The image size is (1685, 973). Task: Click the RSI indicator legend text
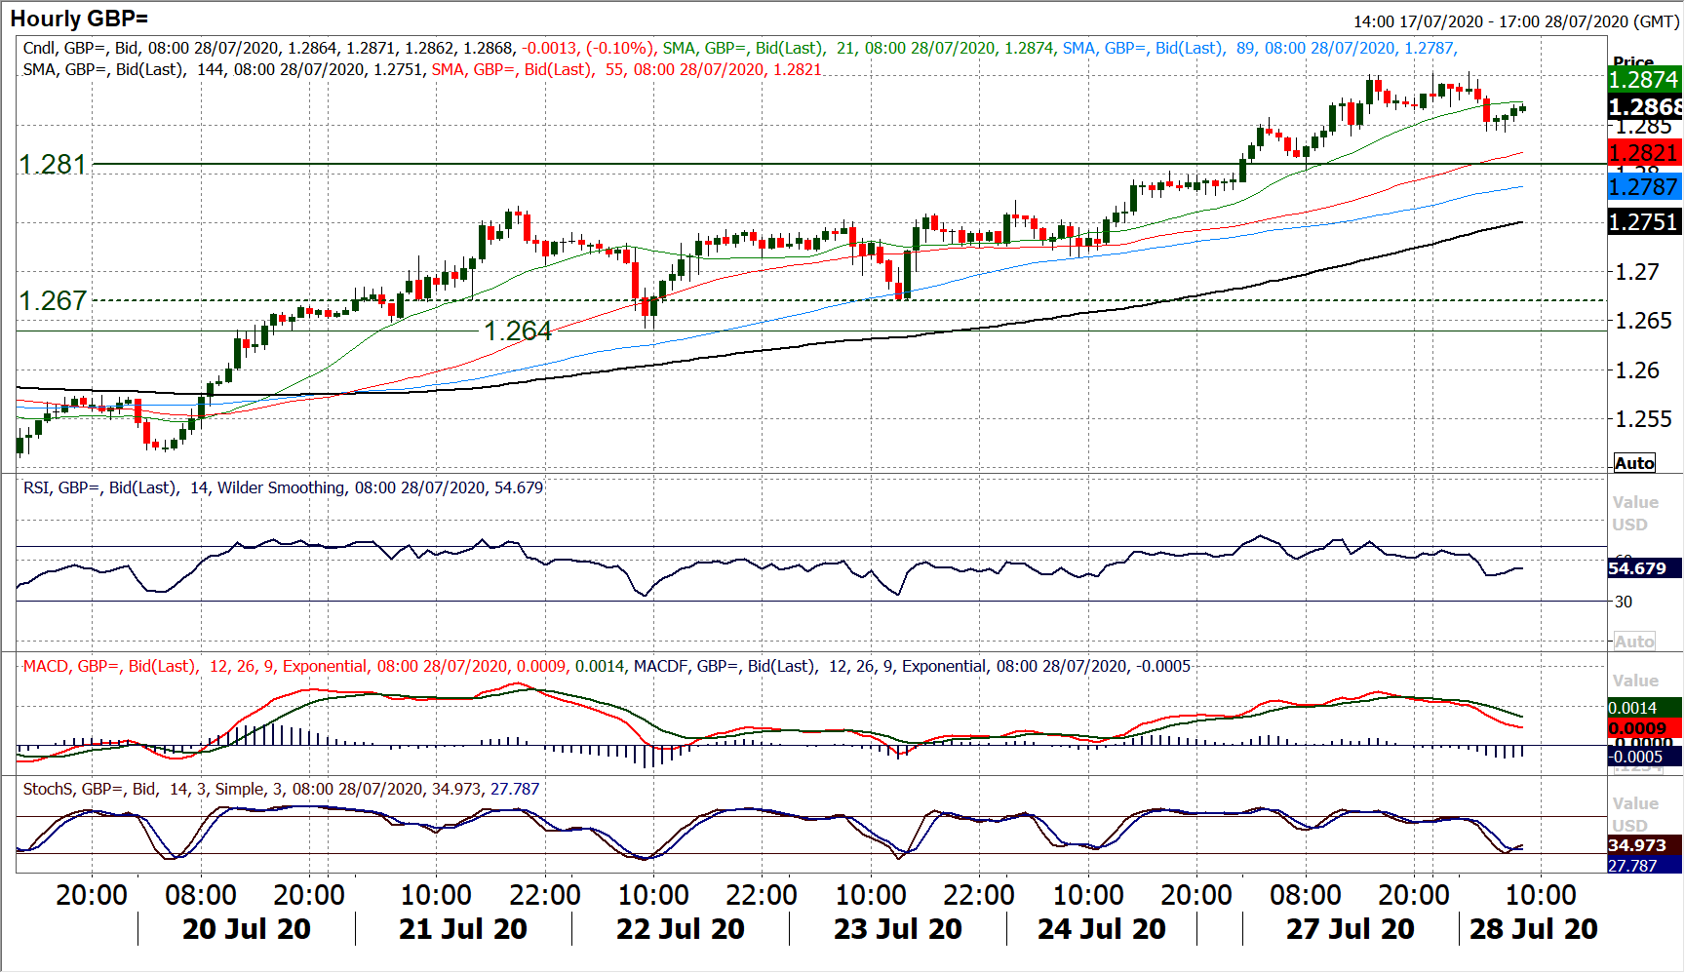[x=283, y=487]
